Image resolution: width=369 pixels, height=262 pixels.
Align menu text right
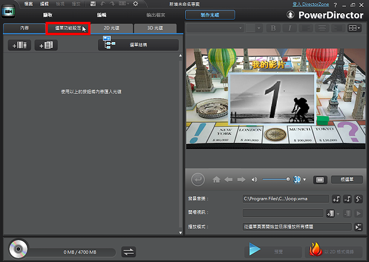(x=338, y=28)
